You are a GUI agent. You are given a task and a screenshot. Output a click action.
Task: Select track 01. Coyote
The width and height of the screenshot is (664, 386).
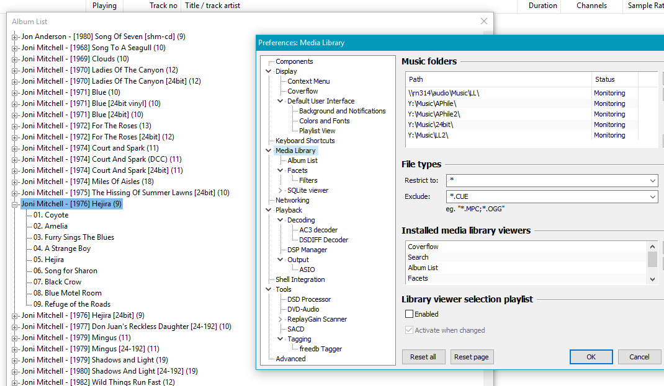click(x=51, y=215)
